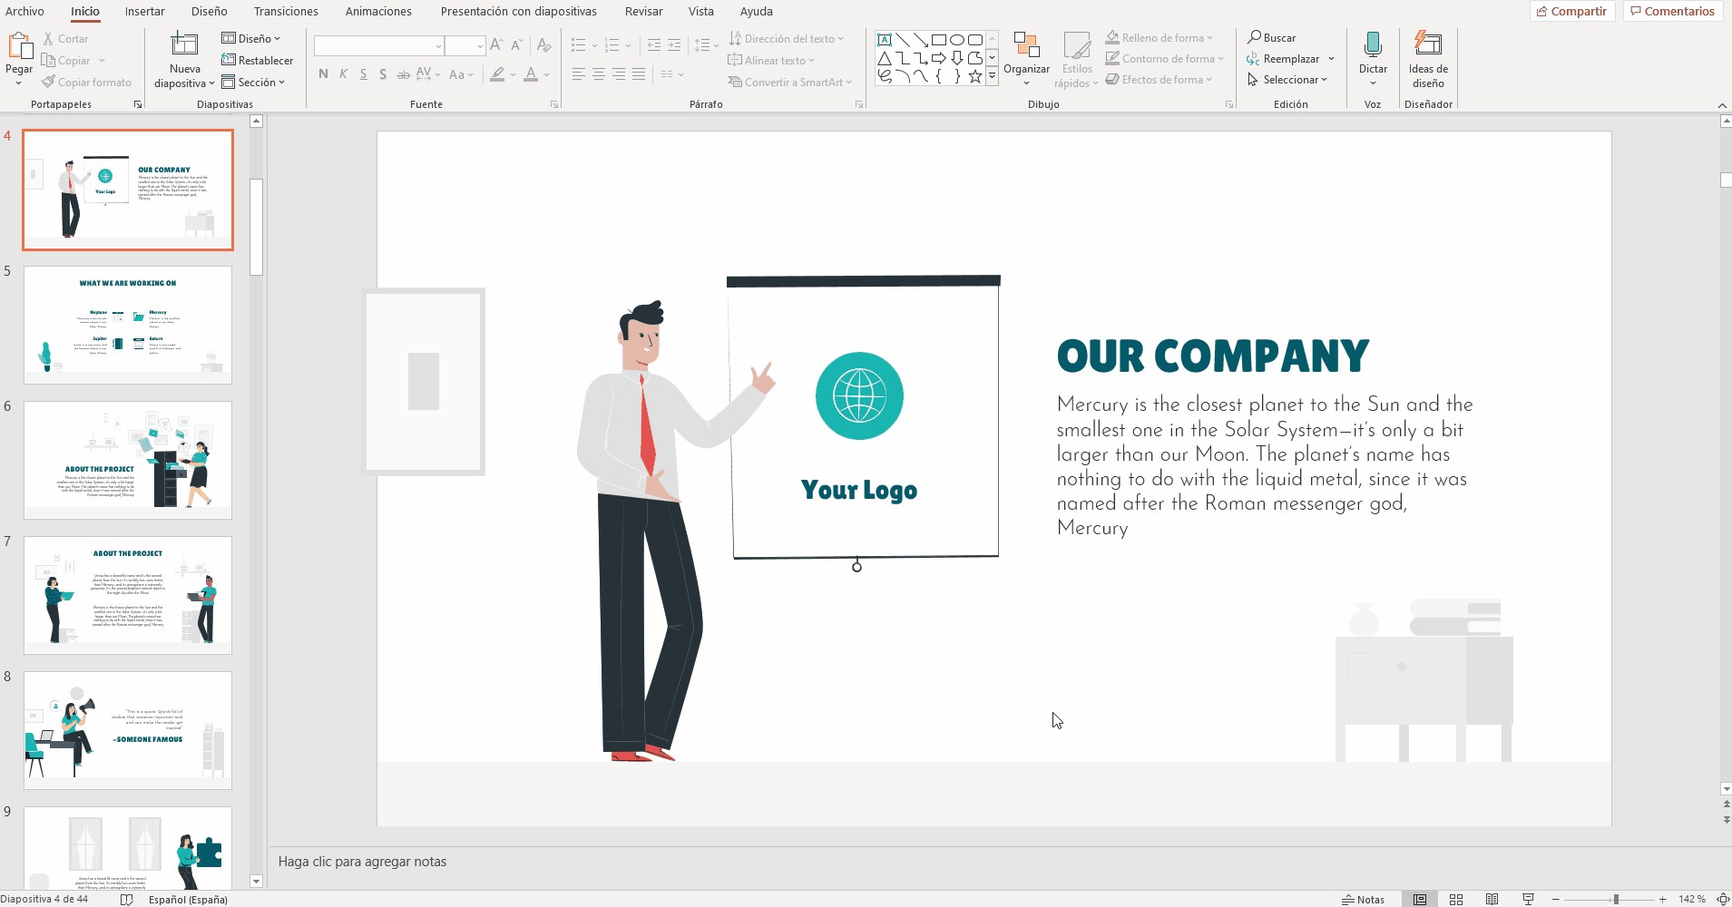Click Haga clic para agregar notas
The image size is (1732, 907).
(x=362, y=862)
